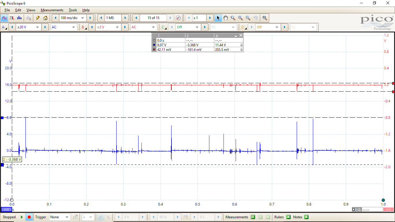This screenshot has height=222, width=395.
Task: Open the buffer navigator compass icon
Action: pos(178,18)
